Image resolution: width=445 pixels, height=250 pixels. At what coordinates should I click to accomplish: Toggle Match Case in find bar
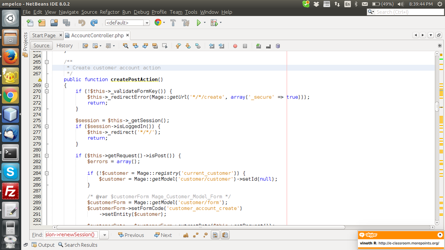(186, 235)
